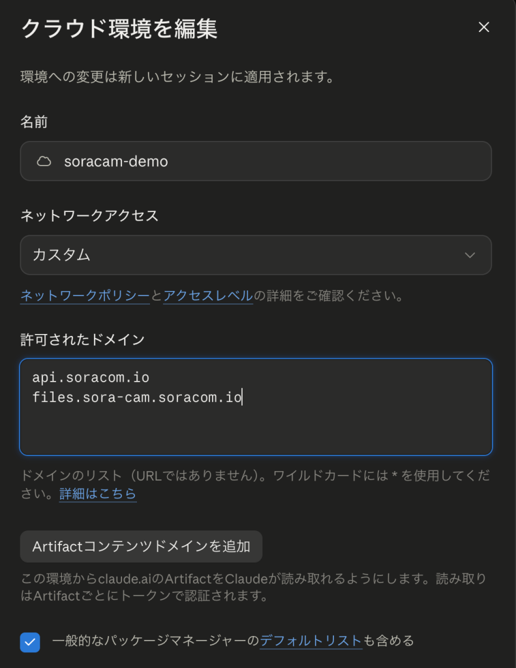This screenshot has height=668, width=516.
Task: Click the クラウド環境を編集 dialog title
Action: (x=119, y=29)
